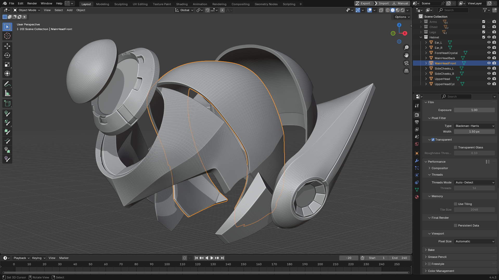Enable the Freestyle checkbox

click(x=429, y=264)
